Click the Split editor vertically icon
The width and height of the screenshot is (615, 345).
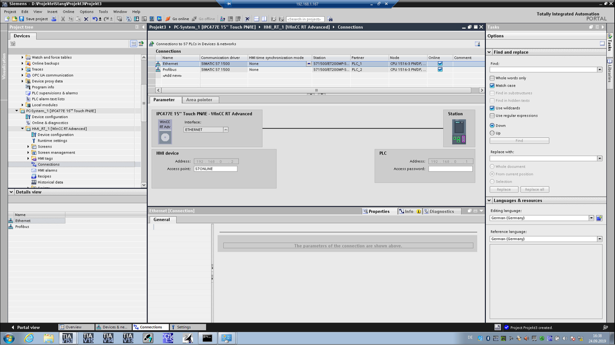(264, 19)
